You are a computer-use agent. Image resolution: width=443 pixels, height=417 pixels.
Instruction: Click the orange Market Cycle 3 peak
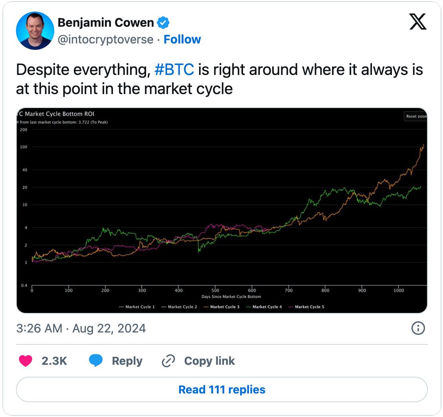click(423, 145)
